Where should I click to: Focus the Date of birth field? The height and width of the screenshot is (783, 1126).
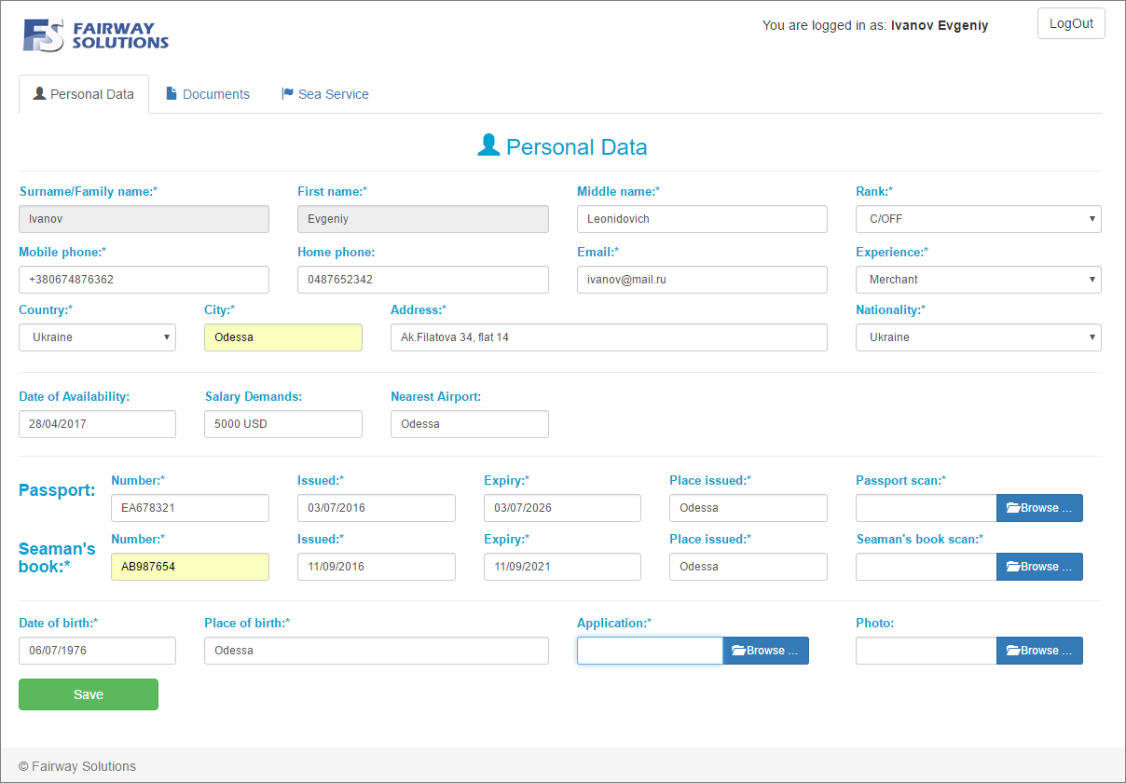pos(97,651)
